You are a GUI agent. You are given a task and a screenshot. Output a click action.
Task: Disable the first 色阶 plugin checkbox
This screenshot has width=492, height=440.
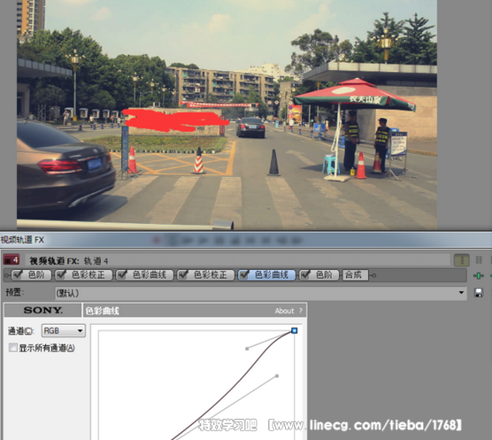pyautogui.click(x=18, y=275)
